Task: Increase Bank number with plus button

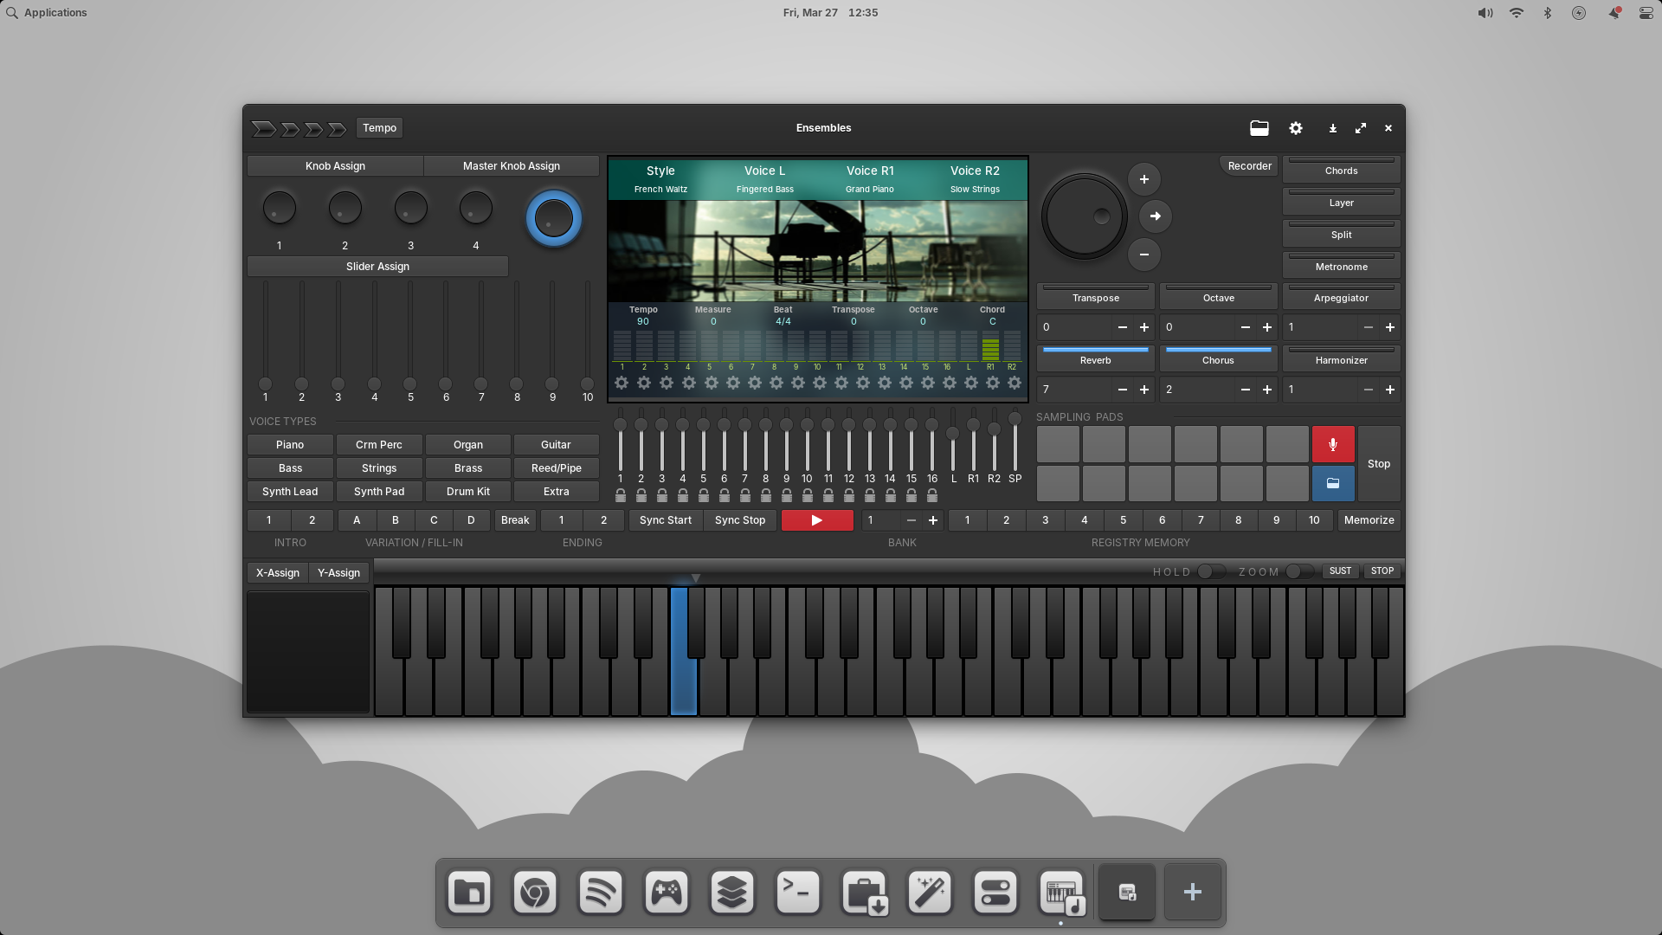Action: [x=932, y=520]
